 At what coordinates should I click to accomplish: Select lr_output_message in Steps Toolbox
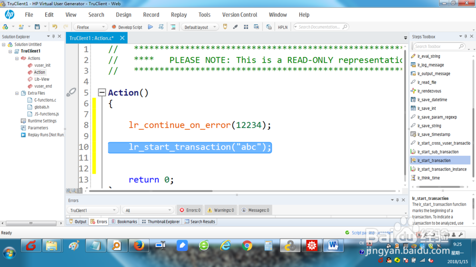coord(434,74)
